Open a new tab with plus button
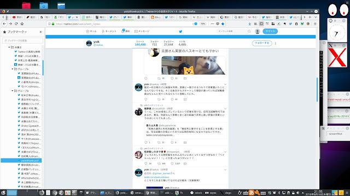Viewport: 350px width, 196px height. pyautogui.click(x=310, y=17)
